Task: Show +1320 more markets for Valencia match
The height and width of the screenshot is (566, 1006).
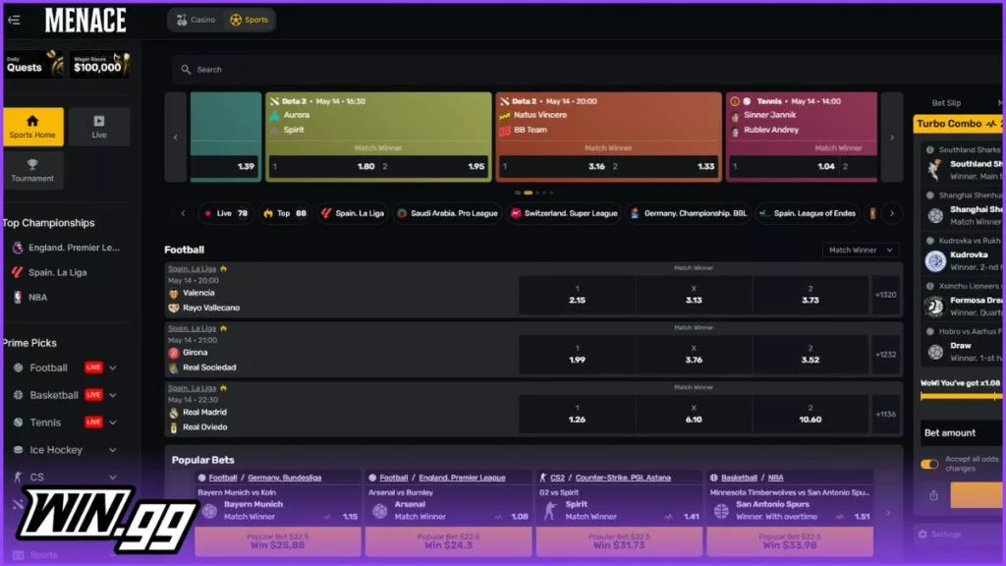Action: click(x=886, y=295)
